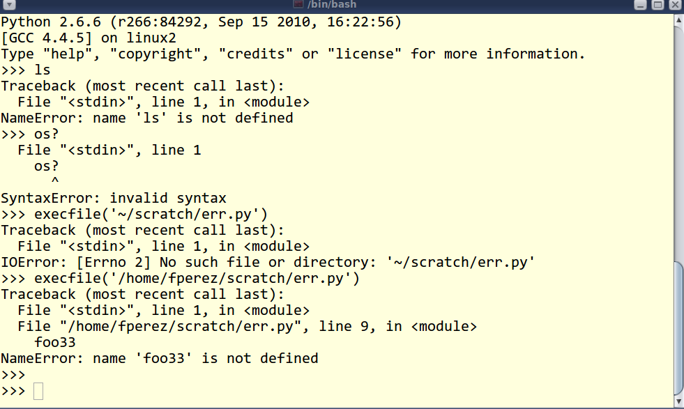The height and width of the screenshot is (409, 684).
Task: Click the scrollbar down arrow
Action: 678,401
